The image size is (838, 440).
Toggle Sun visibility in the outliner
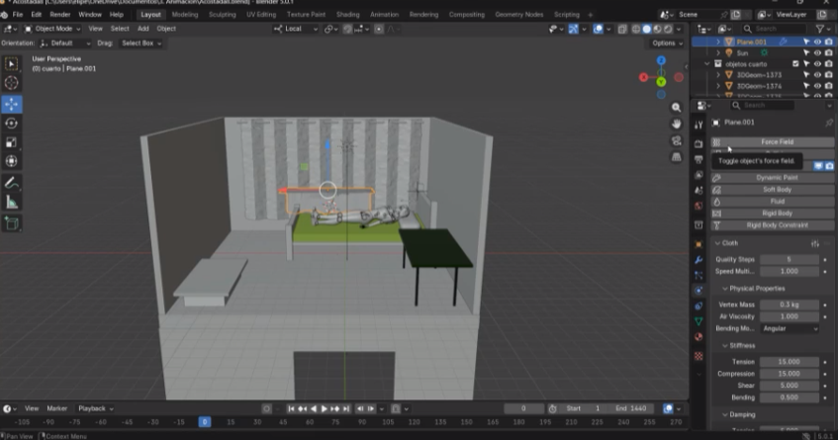coord(817,52)
